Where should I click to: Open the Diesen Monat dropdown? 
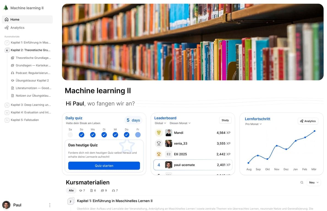[x=180, y=123]
